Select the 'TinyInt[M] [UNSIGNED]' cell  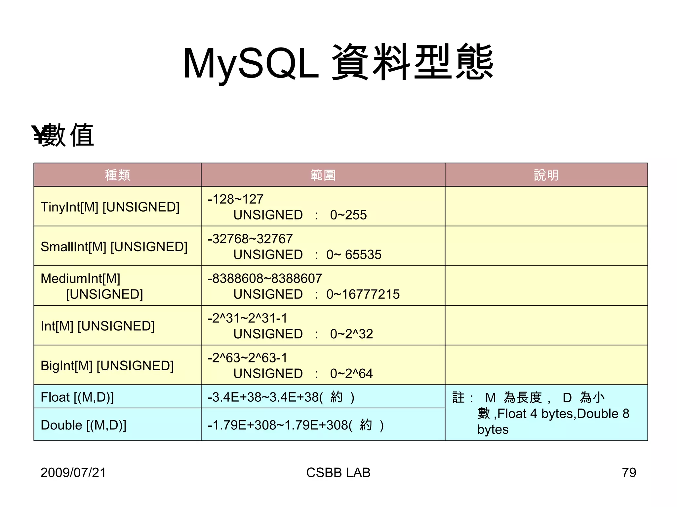[x=117, y=207]
